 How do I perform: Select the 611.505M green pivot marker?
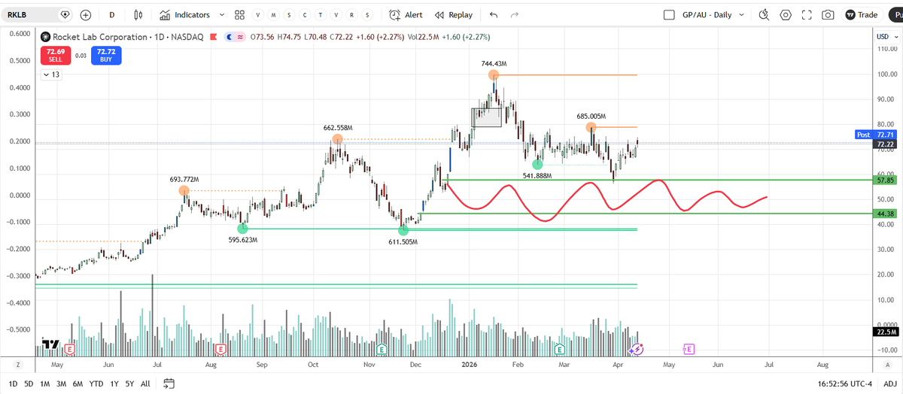point(403,230)
